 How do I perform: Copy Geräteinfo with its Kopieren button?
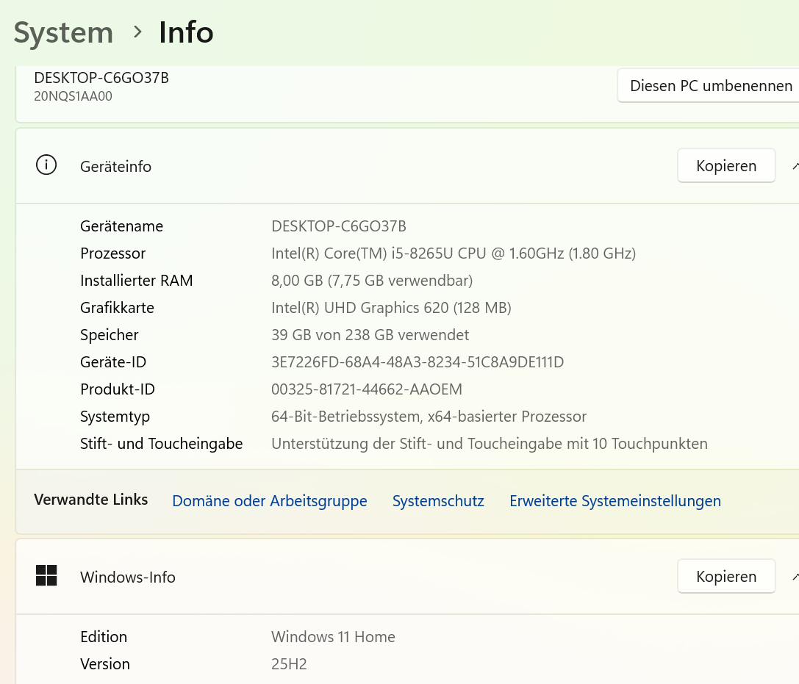(x=726, y=165)
